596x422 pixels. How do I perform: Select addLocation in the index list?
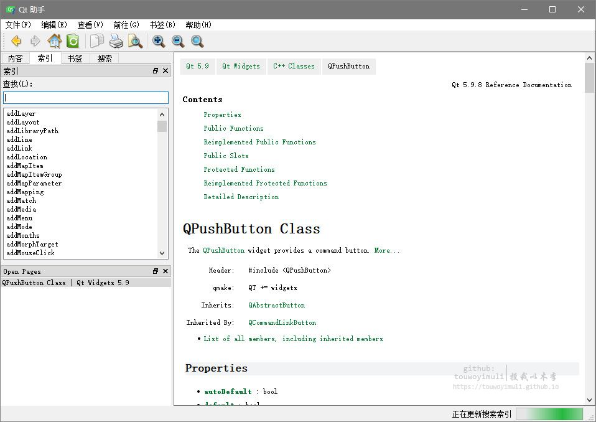(x=27, y=157)
